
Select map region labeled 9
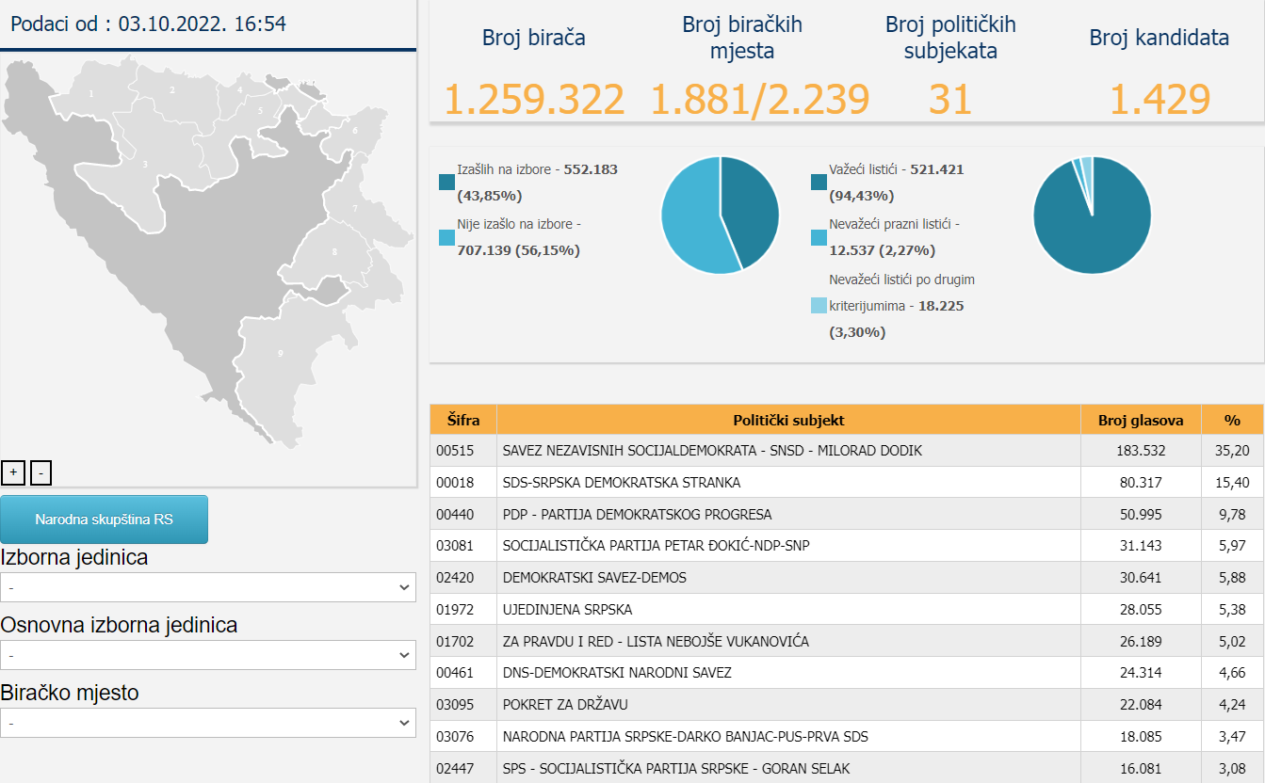click(x=280, y=354)
